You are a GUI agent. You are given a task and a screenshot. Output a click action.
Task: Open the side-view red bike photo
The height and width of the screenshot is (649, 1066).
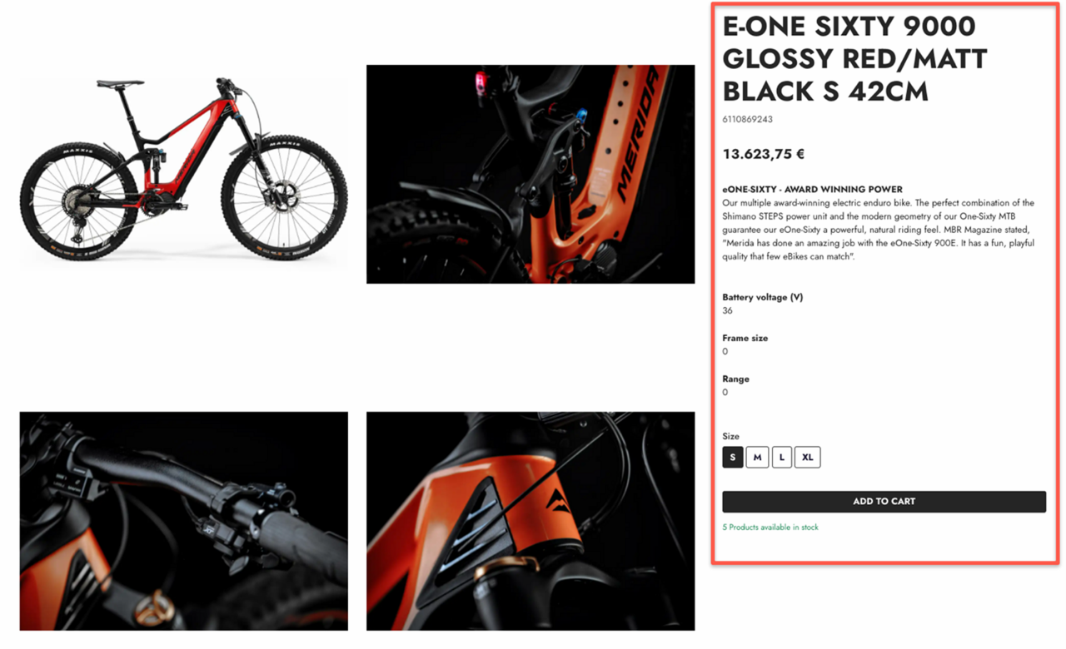click(183, 175)
